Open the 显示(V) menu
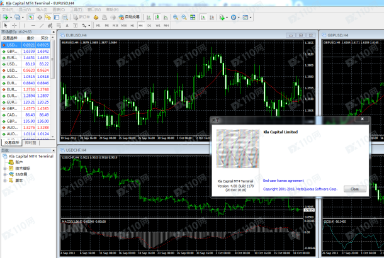Screen dimensions: 384x258 click(25, 9)
